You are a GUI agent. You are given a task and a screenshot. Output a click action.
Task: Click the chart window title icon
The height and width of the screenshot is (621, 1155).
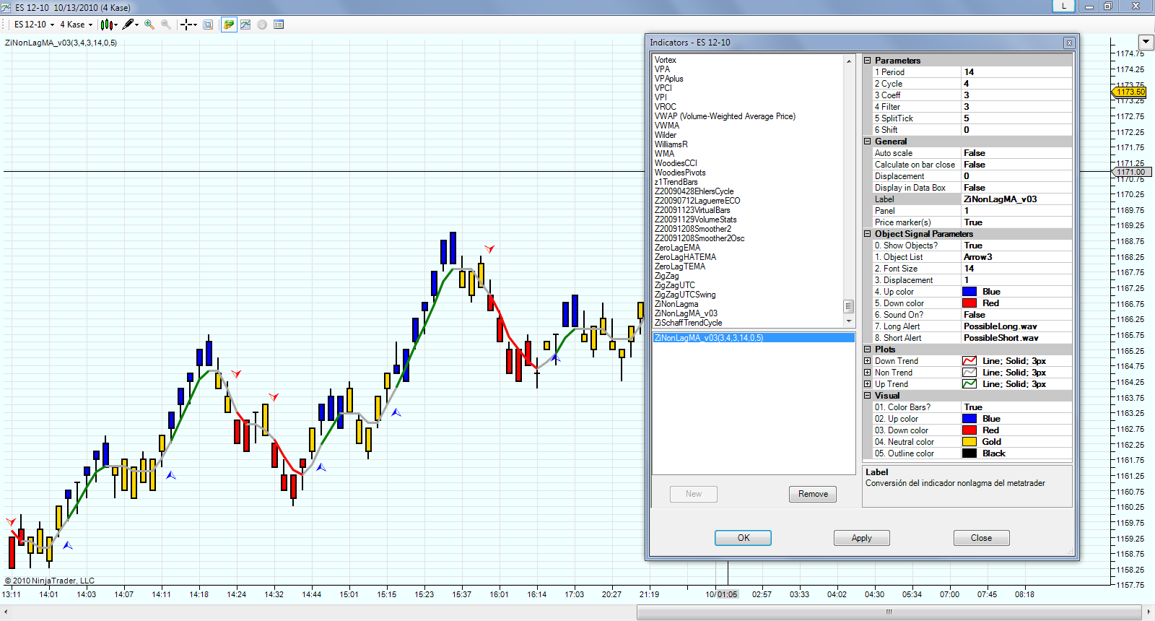(7, 7)
